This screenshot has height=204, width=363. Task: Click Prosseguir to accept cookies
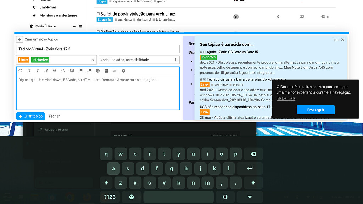point(316,110)
